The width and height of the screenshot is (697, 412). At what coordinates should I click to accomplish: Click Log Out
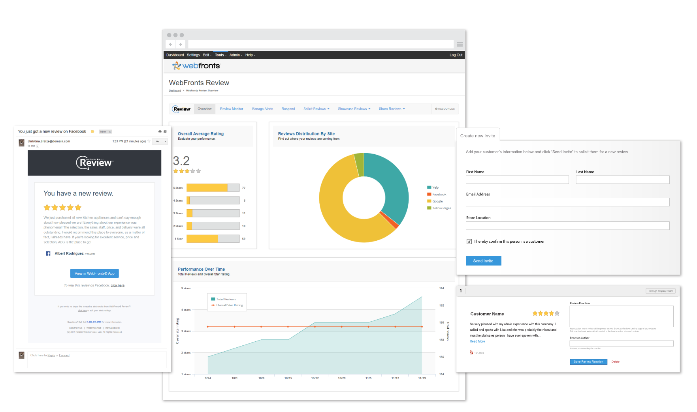tap(456, 55)
